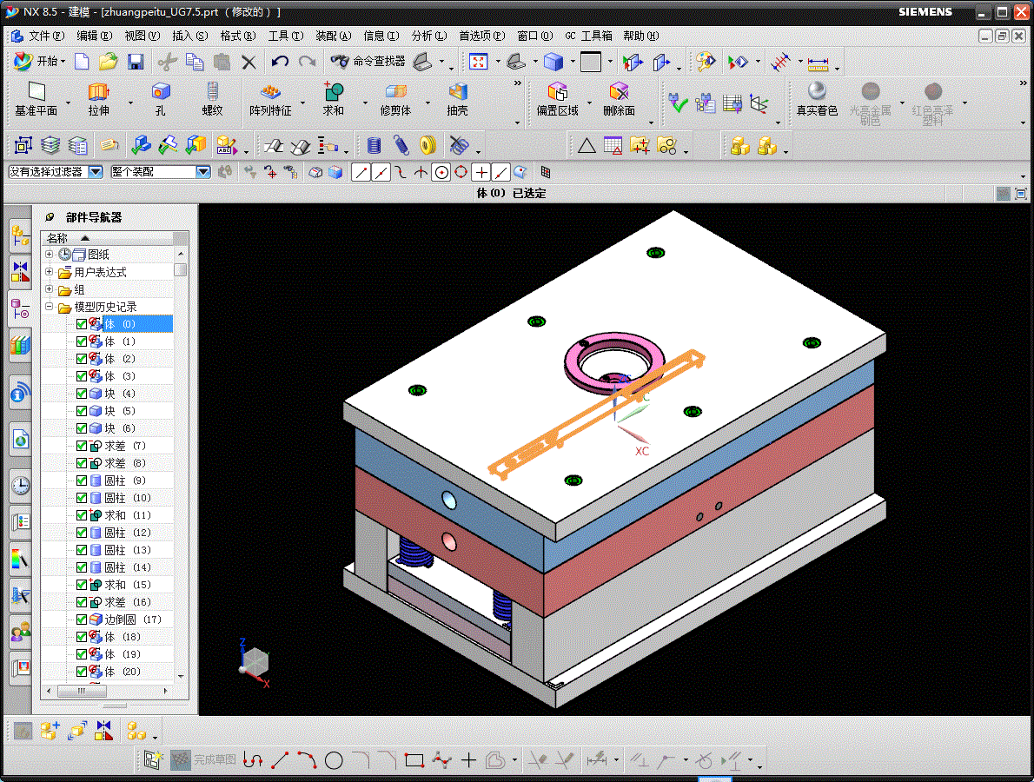1034x782 pixels.
Task: Expand the 组 tree node
Action: pyautogui.click(x=49, y=288)
